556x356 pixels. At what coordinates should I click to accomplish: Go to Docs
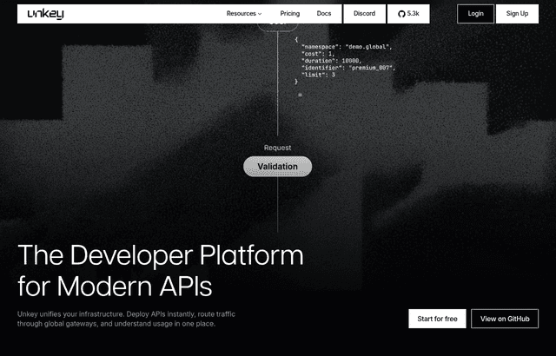pos(324,14)
